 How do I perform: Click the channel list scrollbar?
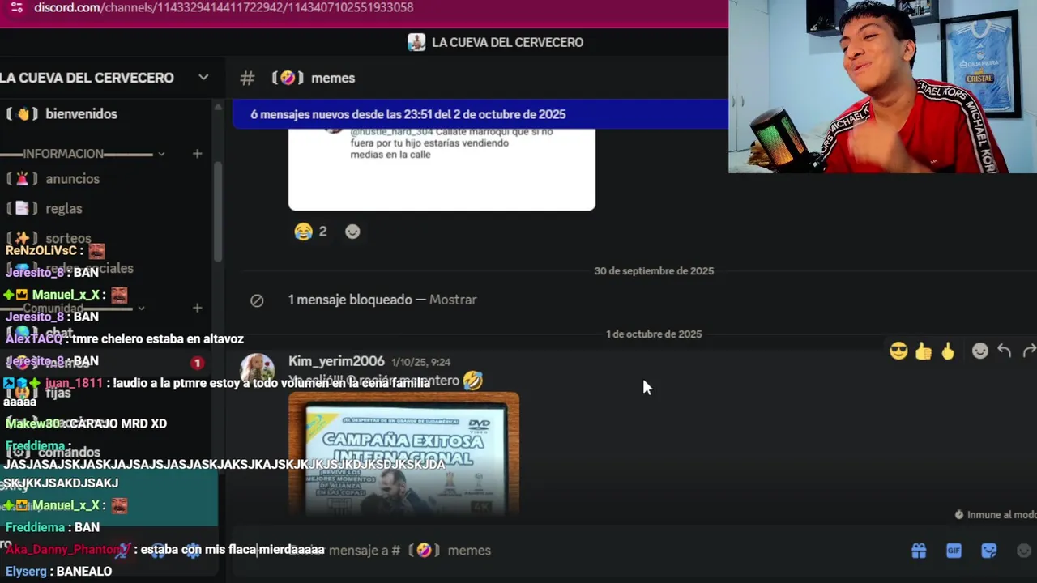coord(217,211)
